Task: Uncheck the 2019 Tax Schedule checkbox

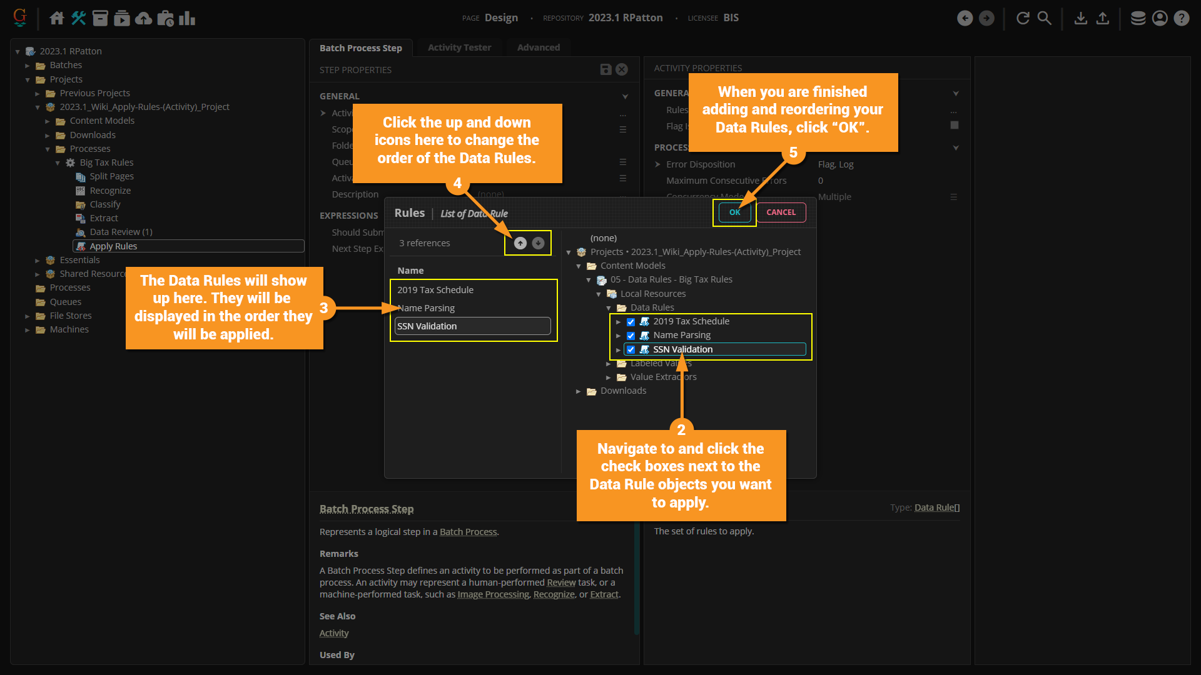Action: pyautogui.click(x=631, y=322)
